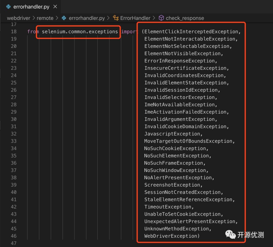Click MoveTargetOutOfBoundsException on line 33
Image resolution: width=273 pixels, height=247 pixels.
[x=188, y=141]
